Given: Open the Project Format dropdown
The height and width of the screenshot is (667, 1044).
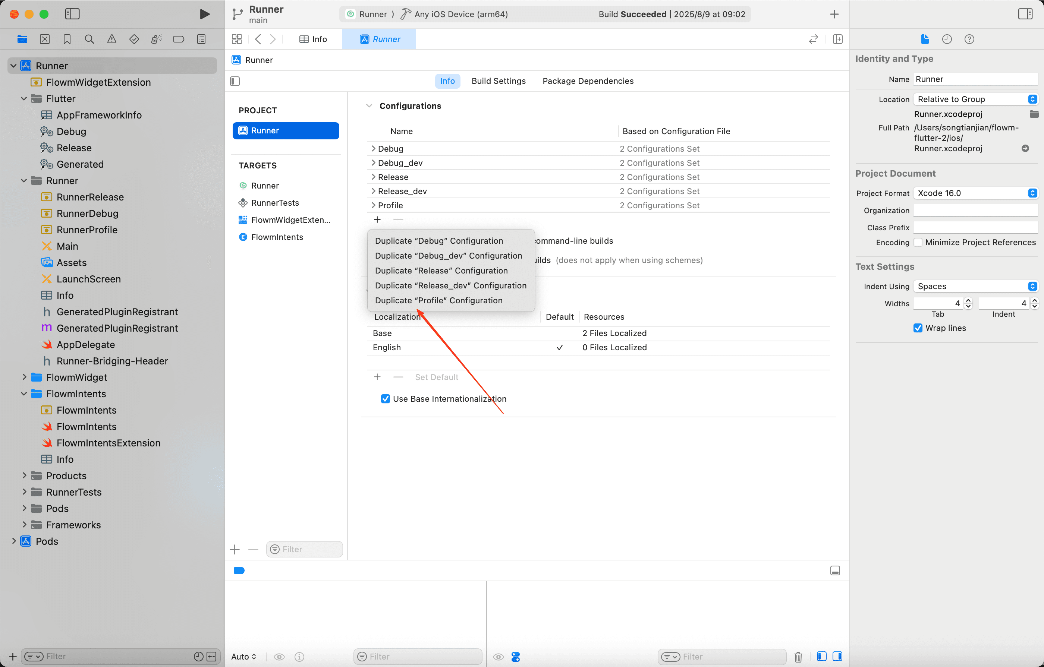Looking at the screenshot, I should [975, 193].
